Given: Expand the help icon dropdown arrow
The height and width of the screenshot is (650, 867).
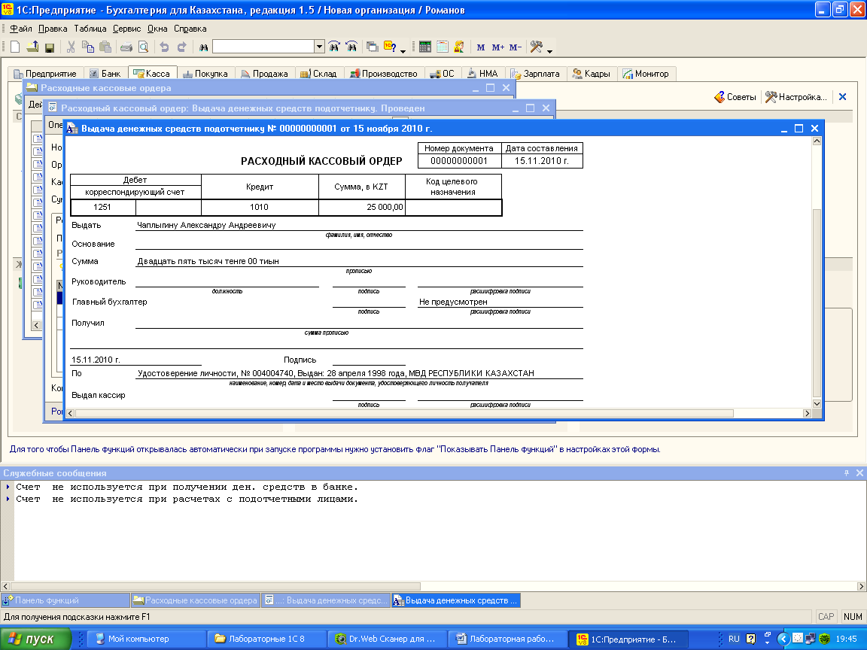Looking at the screenshot, I should pos(403,50).
